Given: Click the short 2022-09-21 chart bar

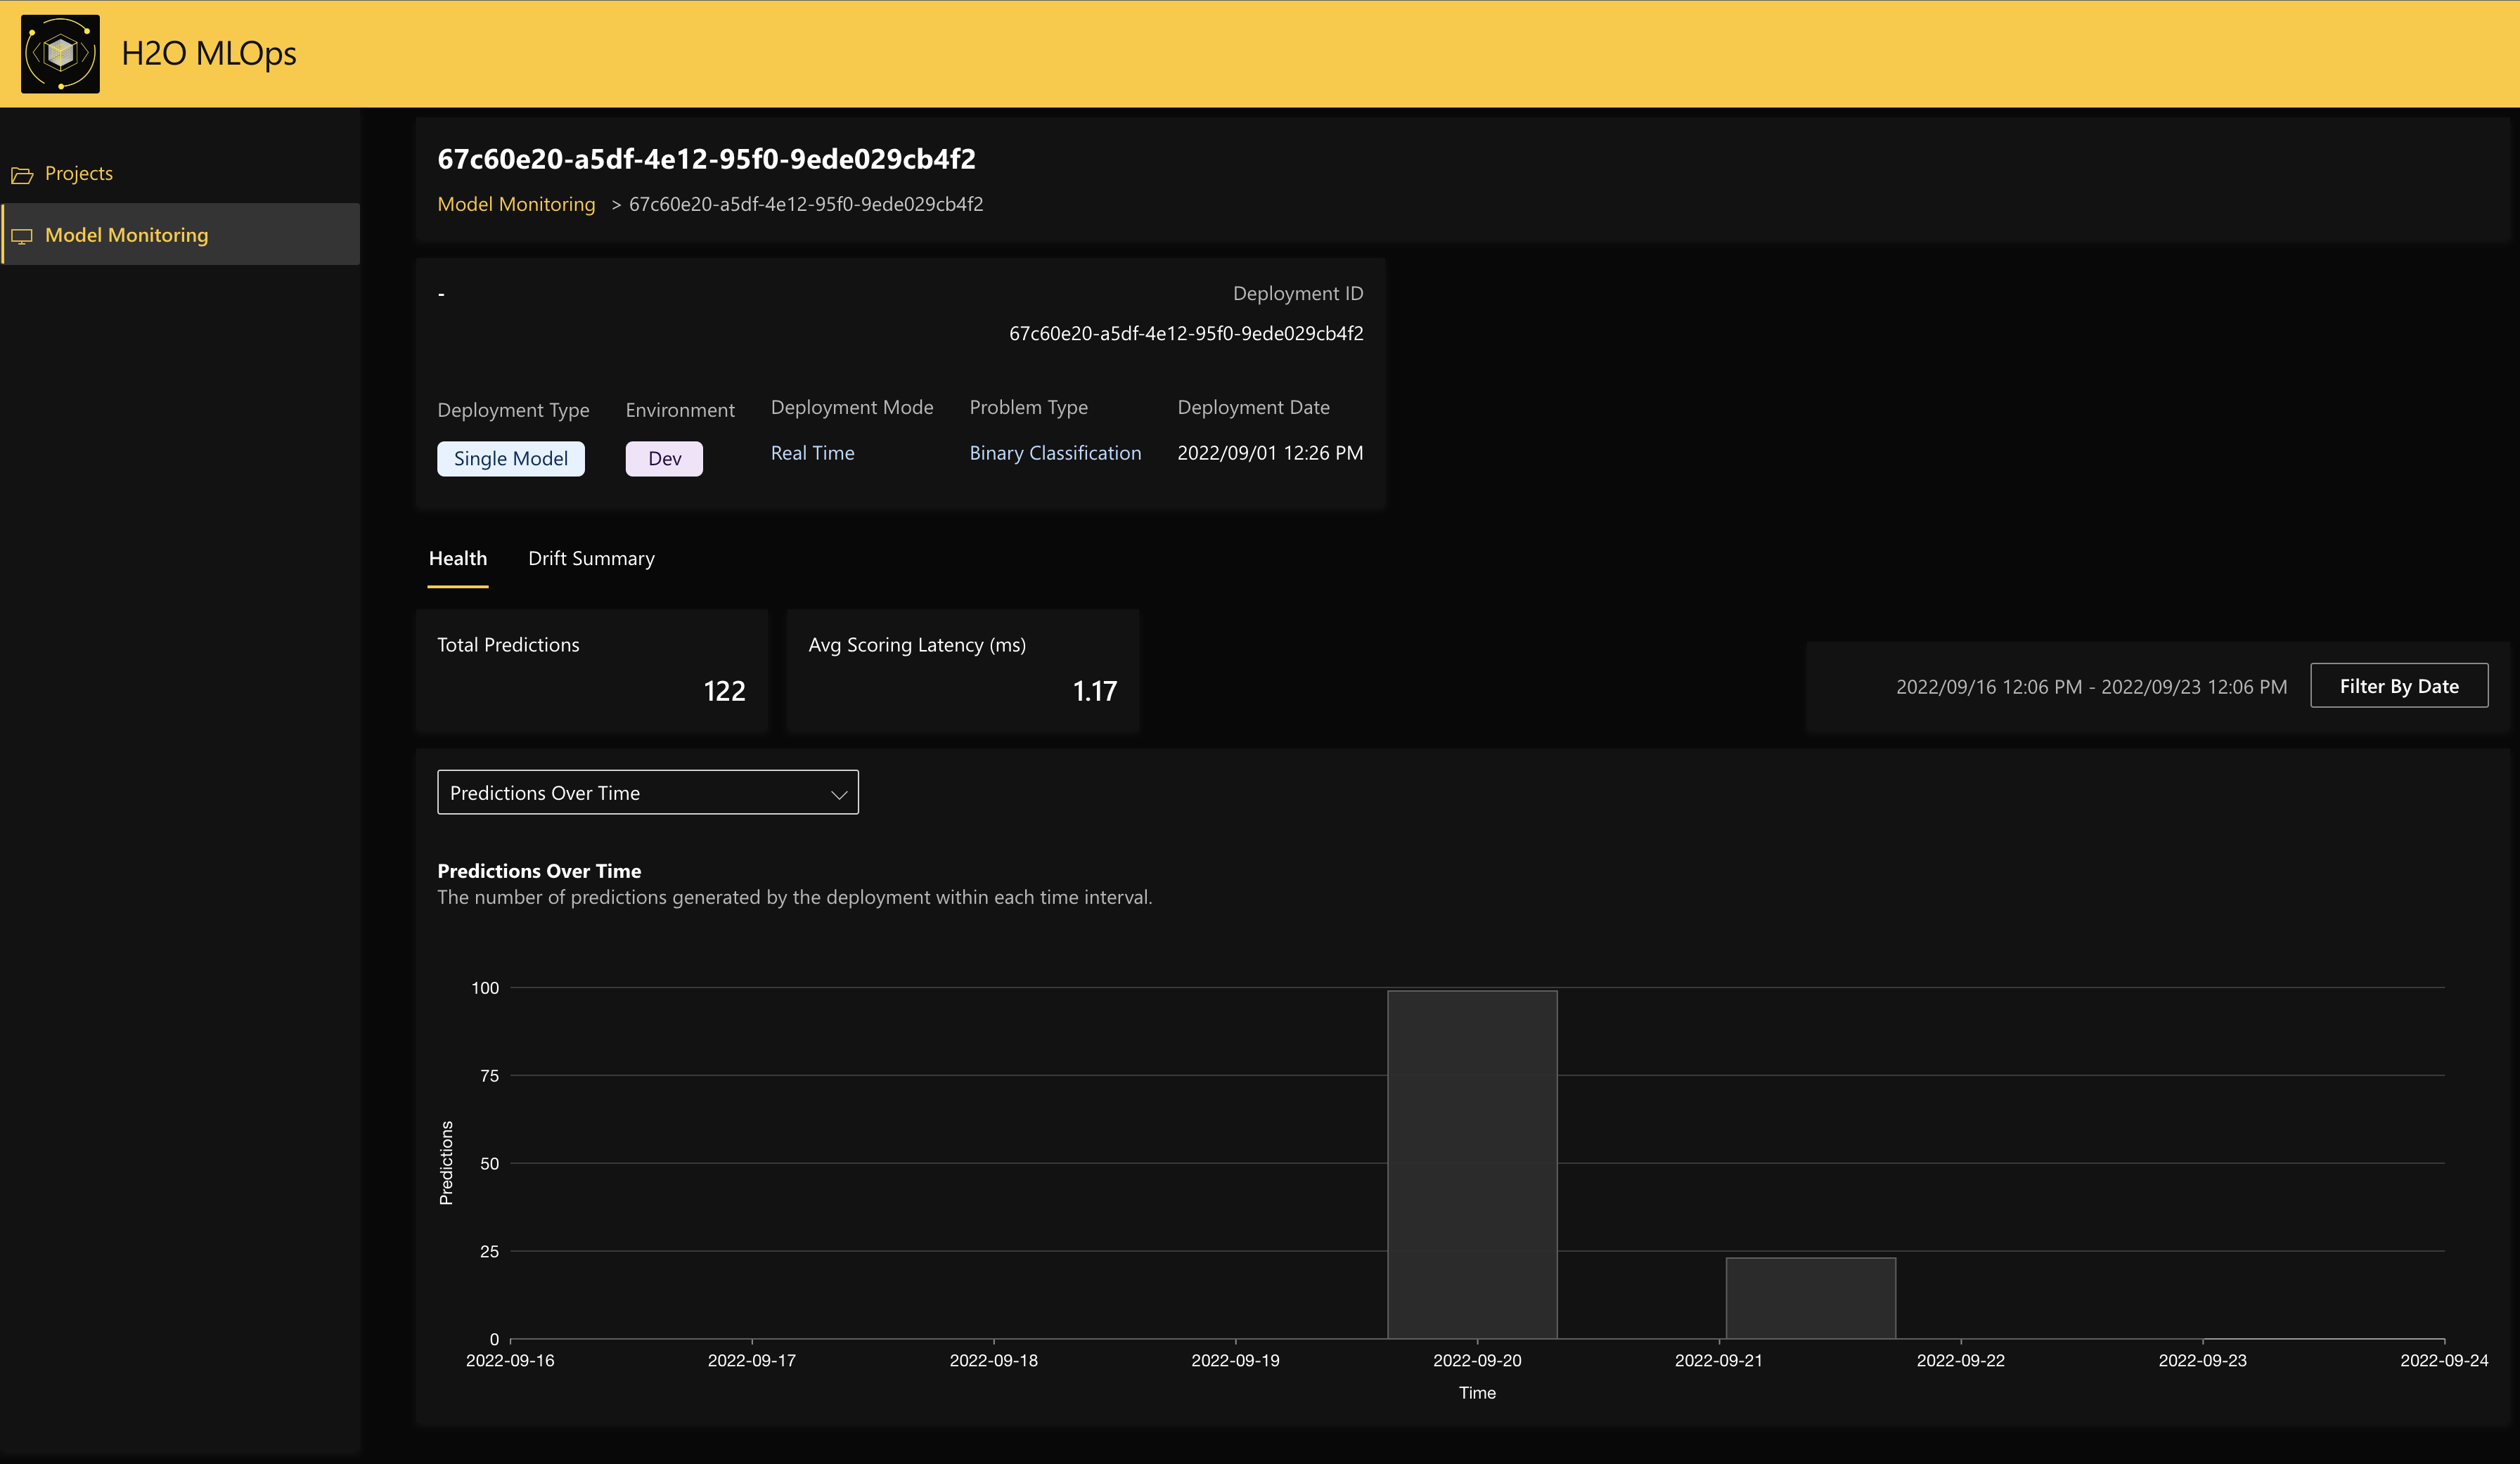Looking at the screenshot, I should 1811,1298.
